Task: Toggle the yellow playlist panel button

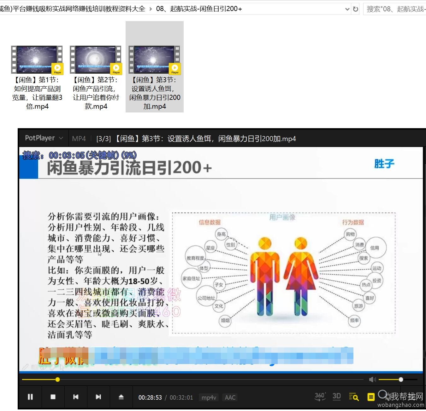Action: [371, 397]
